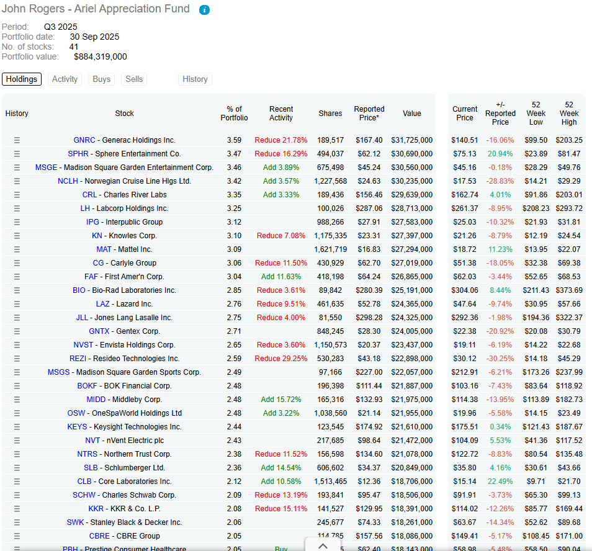This screenshot has height=551, width=592.
Task: Sort by 52 Week High header
Action: click(x=569, y=113)
